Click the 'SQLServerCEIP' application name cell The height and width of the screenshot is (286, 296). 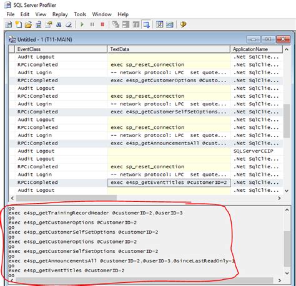(257, 151)
